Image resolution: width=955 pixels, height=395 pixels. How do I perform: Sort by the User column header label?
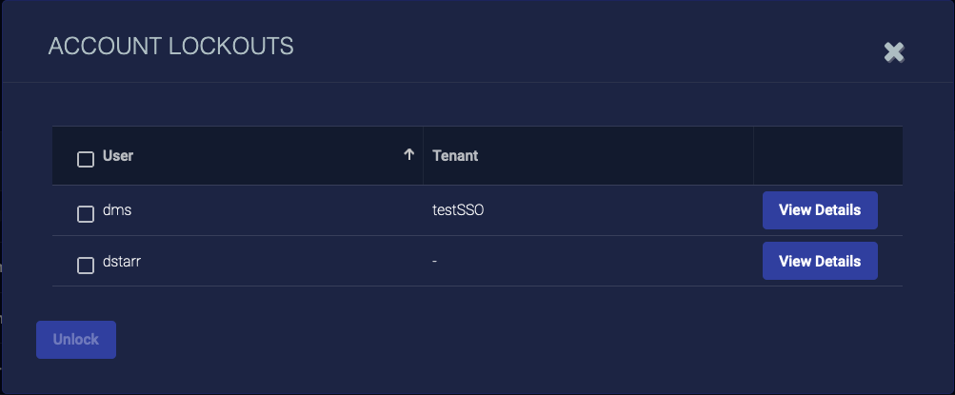(x=118, y=155)
